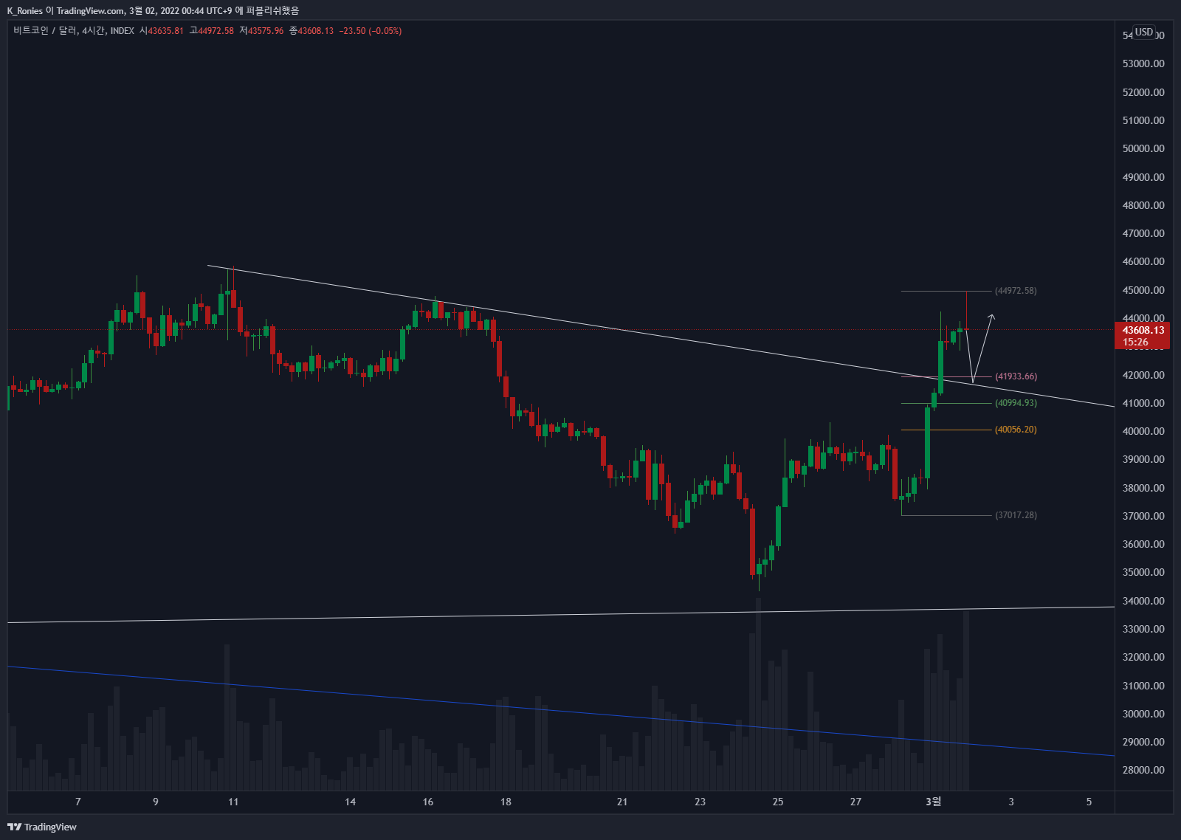Click the 44972.58 level label
The image size is (1181, 840).
tap(1016, 291)
